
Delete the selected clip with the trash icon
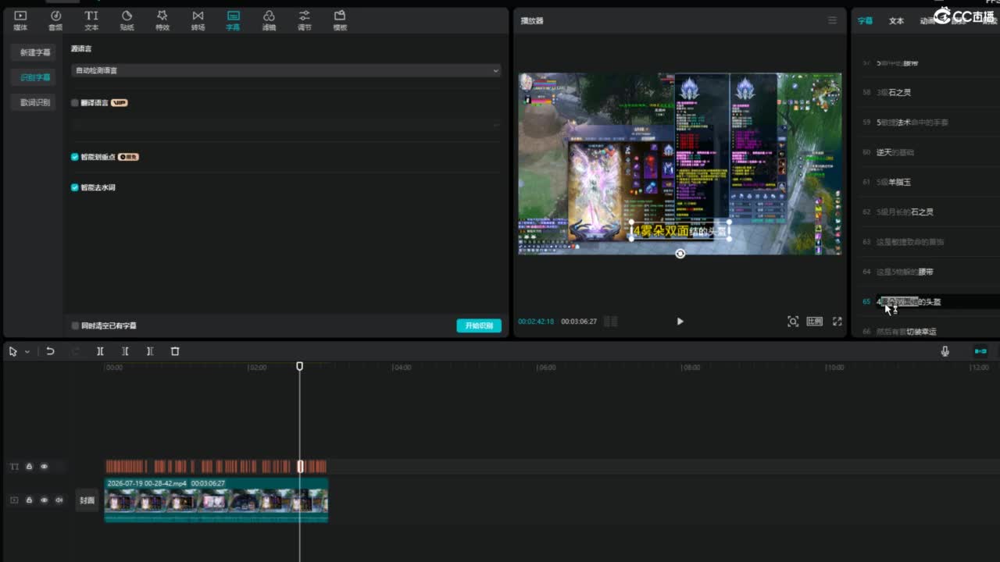tap(175, 351)
